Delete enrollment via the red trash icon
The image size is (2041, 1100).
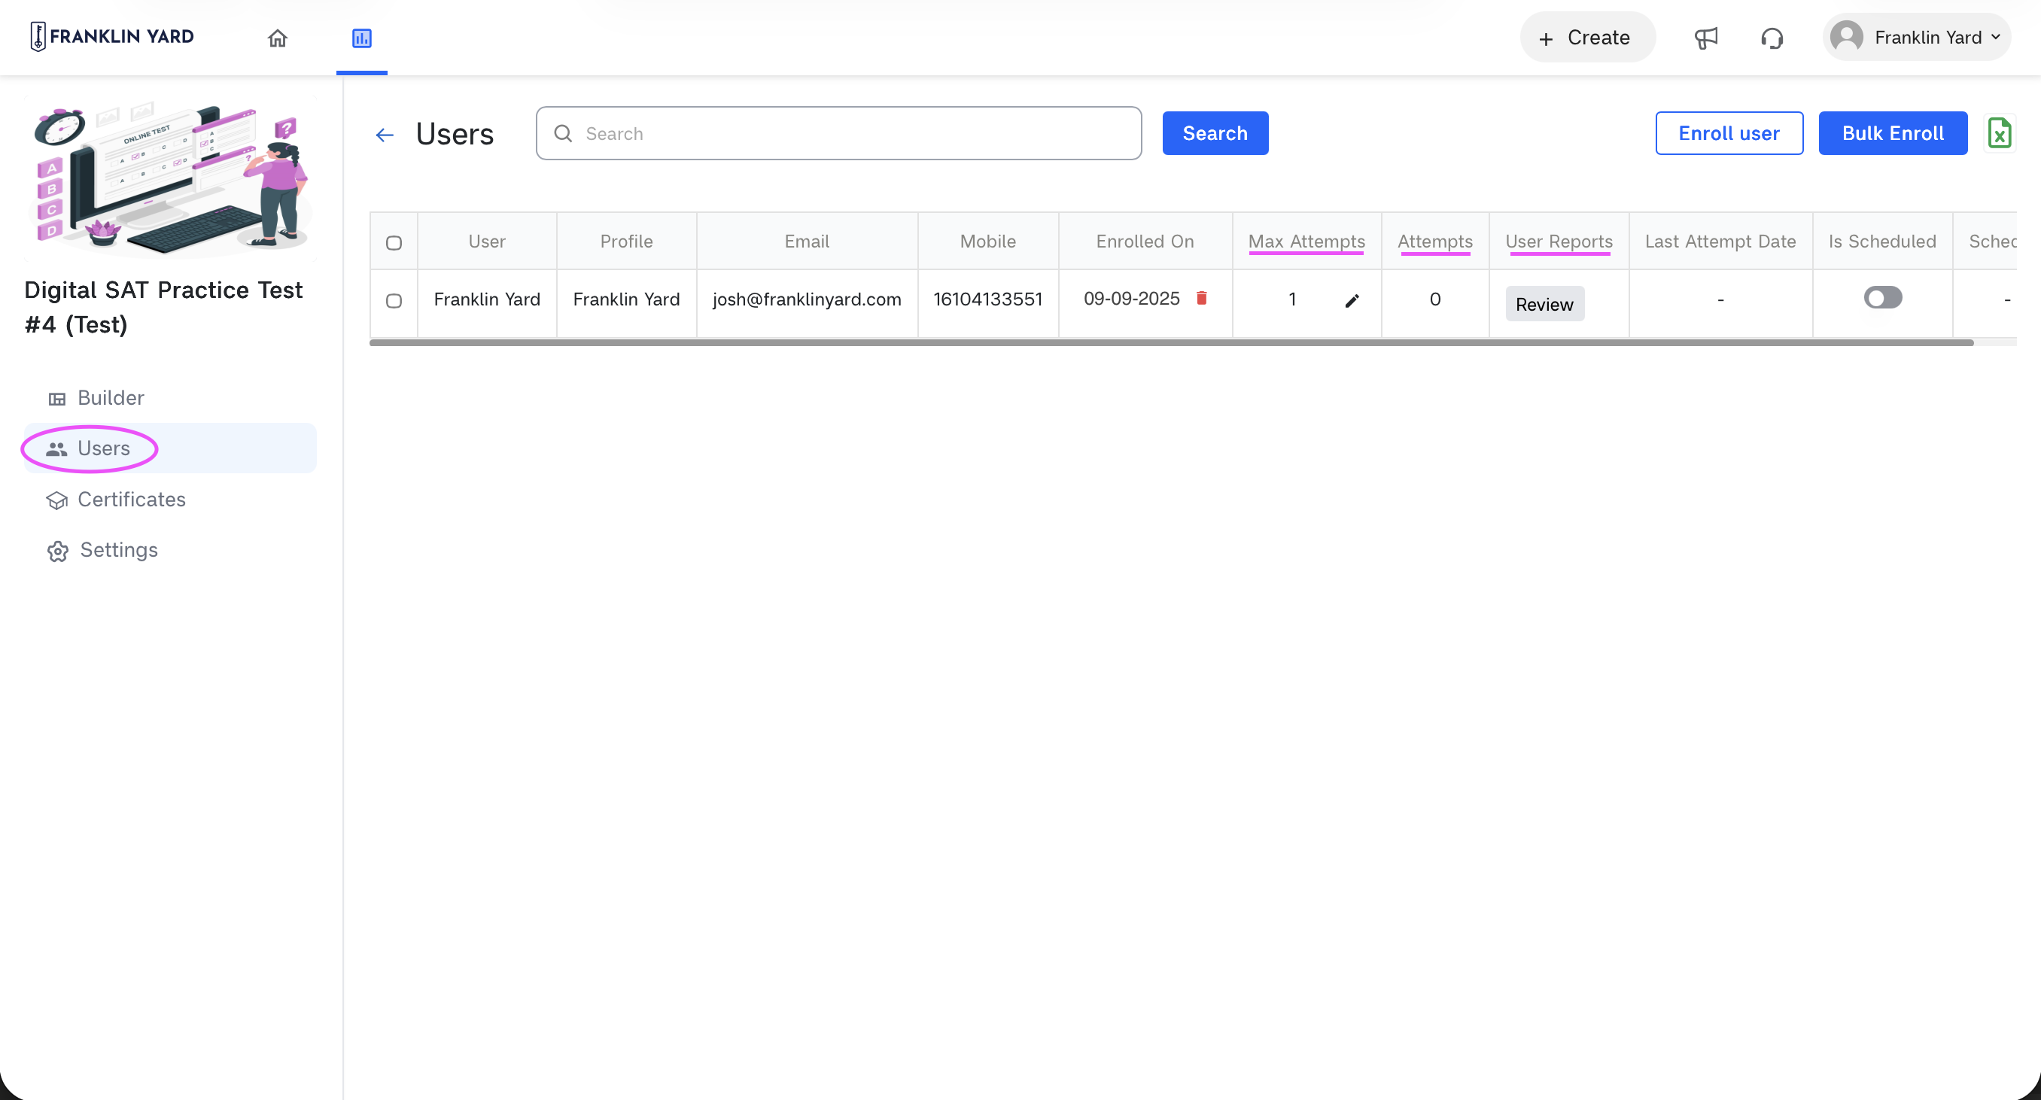point(1201,298)
